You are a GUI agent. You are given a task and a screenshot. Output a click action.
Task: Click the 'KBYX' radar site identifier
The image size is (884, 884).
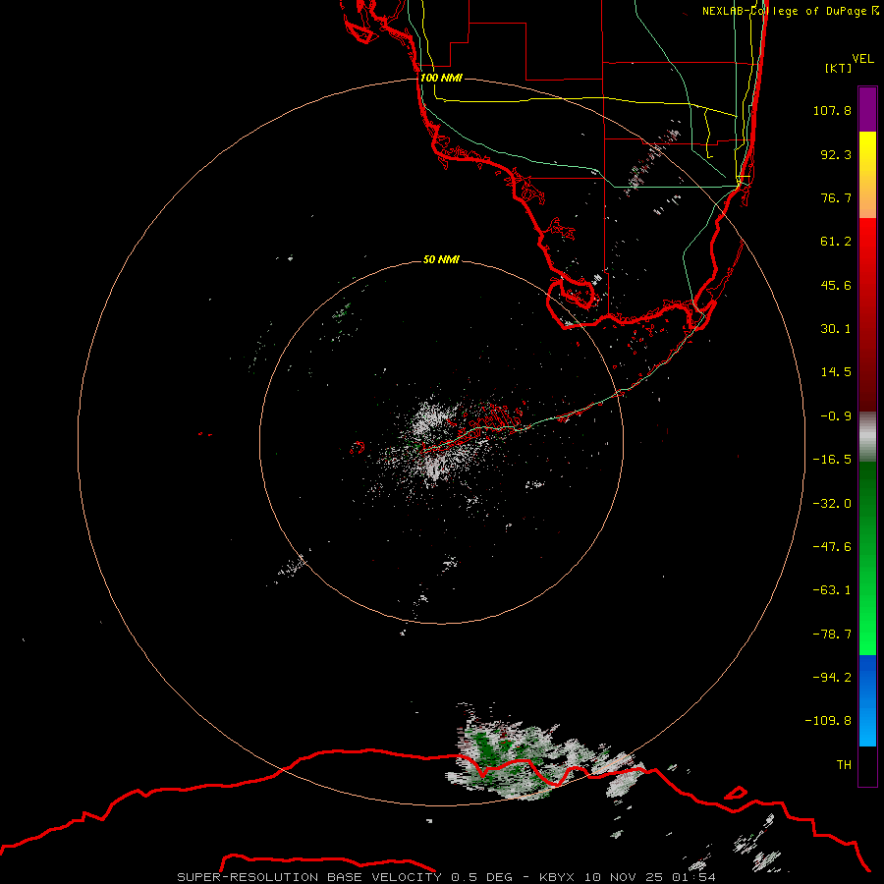point(557,877)
